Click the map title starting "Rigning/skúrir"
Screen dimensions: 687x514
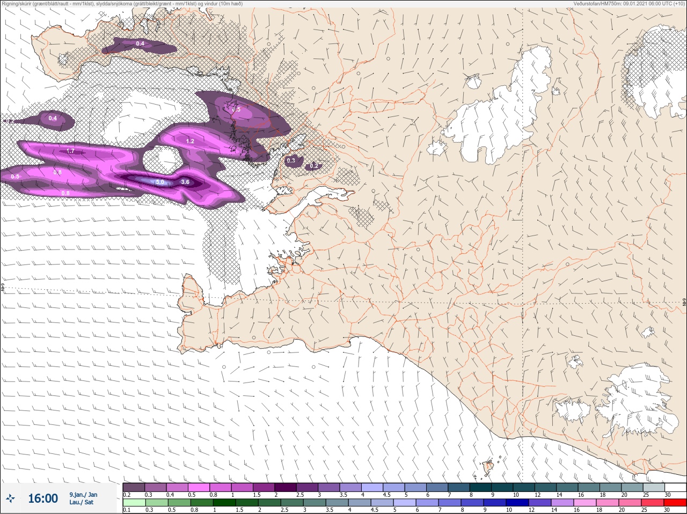(122, 4)
